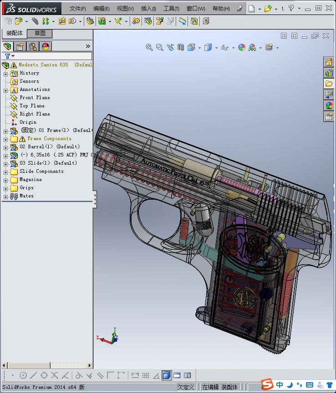Image resolution: width=336 pixels, height=393 pixels.
Task: Click Insert Components icon in assembly toolbar
Action: [19, 21]
